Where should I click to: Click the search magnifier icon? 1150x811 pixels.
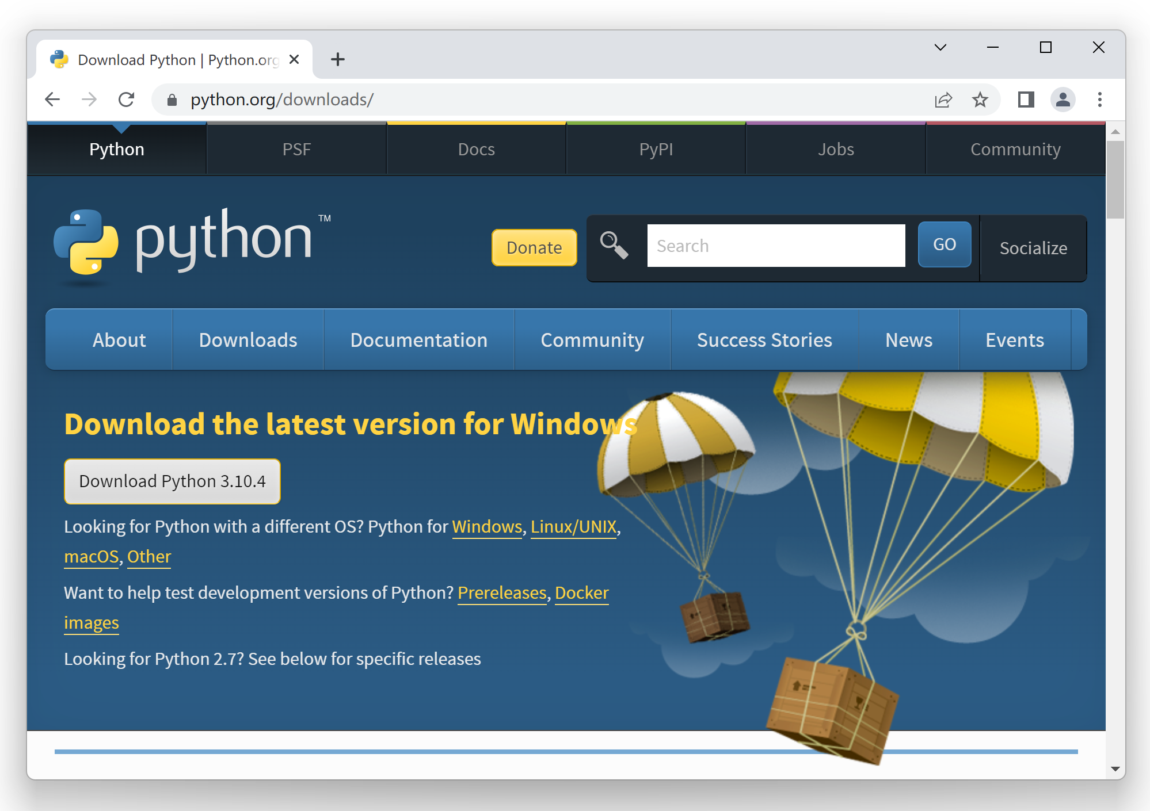tap(614, 244)
